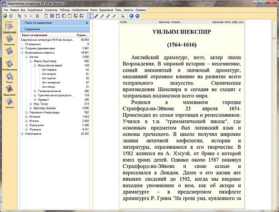Viewport: 279px width, 212px height.
Task: Select the text cursor tool in toolbar
Action: (x=90, y=16)
